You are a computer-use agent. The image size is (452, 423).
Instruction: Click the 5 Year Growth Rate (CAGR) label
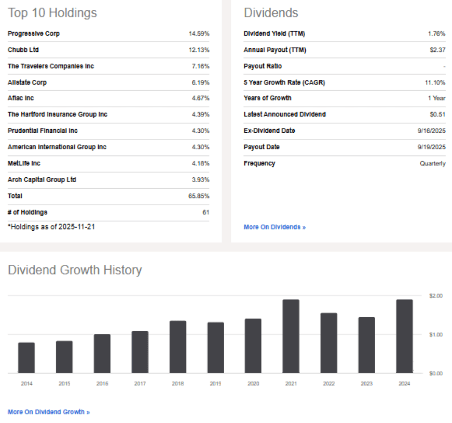tap(284, 82)
